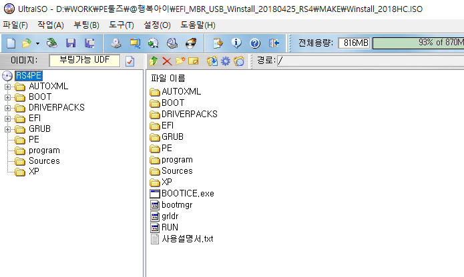
Task: Select Sources folder in left tree
Action: pyautogui.click(x=44, y=160)
